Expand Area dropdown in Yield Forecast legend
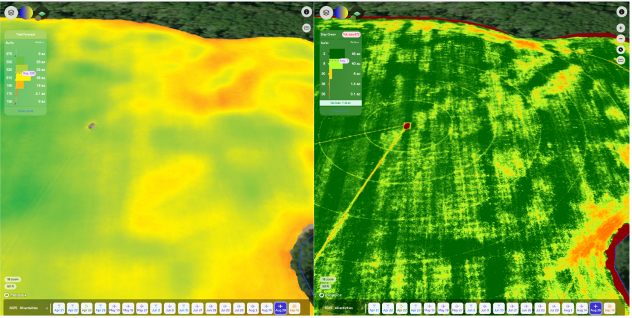This screenshot has height=318, width=632. click(x=38, y=43)
